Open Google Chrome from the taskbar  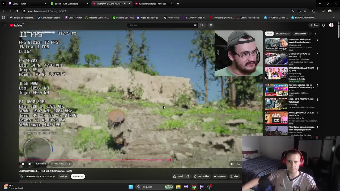tap(194, 187)
